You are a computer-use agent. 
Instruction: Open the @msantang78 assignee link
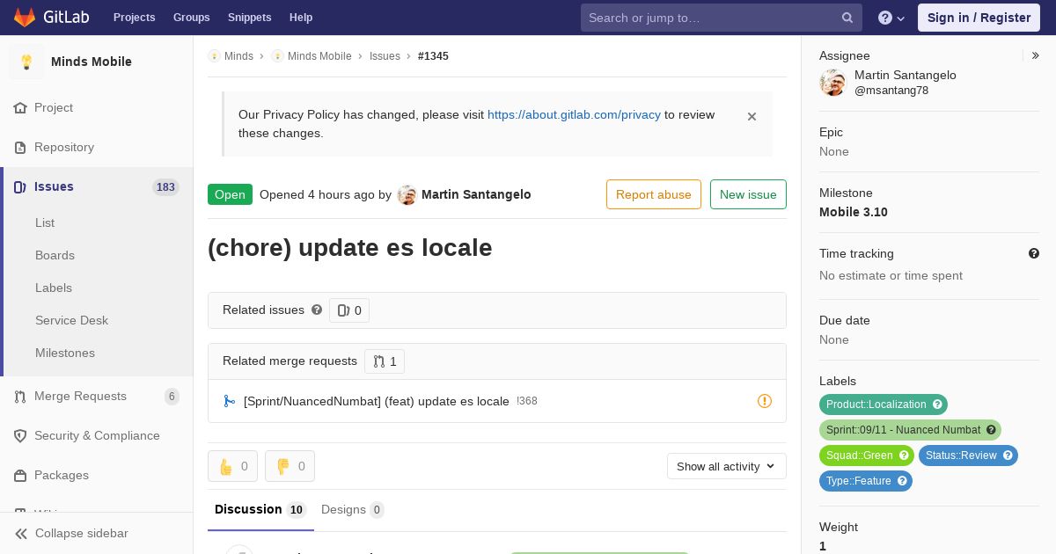[x=891, y=91]
